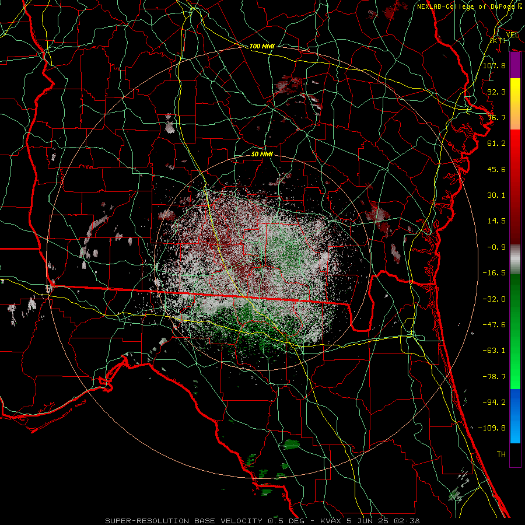525x525 pixels.
Task: Click the yellow-orange segment of the color bar
Action: click(x=515, y=104)
